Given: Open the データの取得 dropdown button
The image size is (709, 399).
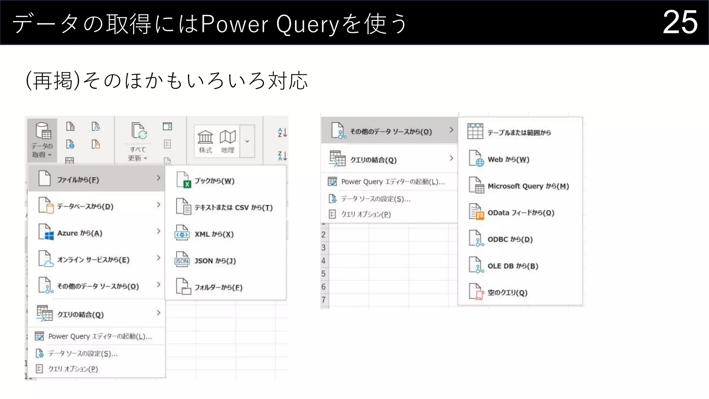Looking at the screenshot, I should point(43,141).
